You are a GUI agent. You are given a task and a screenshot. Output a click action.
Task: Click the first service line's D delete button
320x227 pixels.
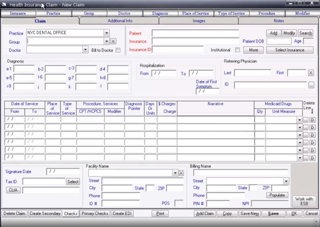[313, 120]
